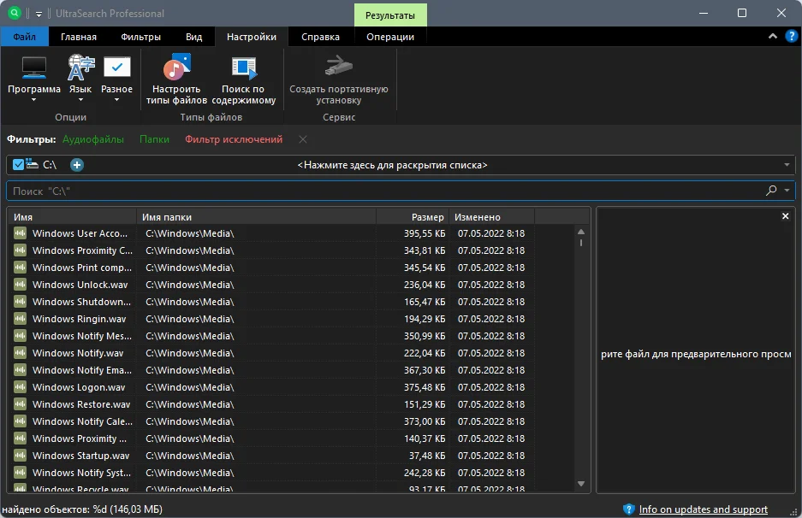Select Windows Notify Ema... file name
Image resolution: width=802 pixels, height=518 pixels.
click(x=82, y=370)
